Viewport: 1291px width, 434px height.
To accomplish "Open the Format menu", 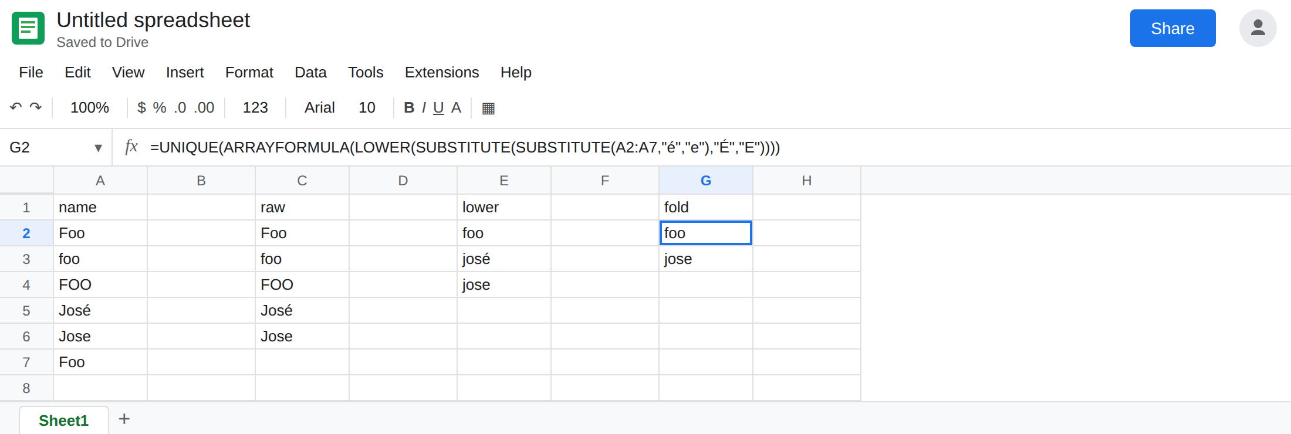I will (x=249, y=72).
